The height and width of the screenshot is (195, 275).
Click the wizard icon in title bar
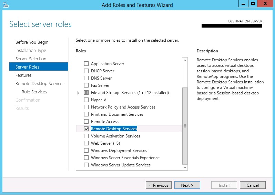point(6,5)
